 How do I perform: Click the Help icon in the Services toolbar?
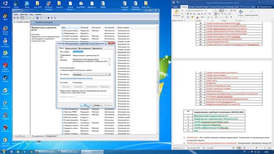pos(37,18)
